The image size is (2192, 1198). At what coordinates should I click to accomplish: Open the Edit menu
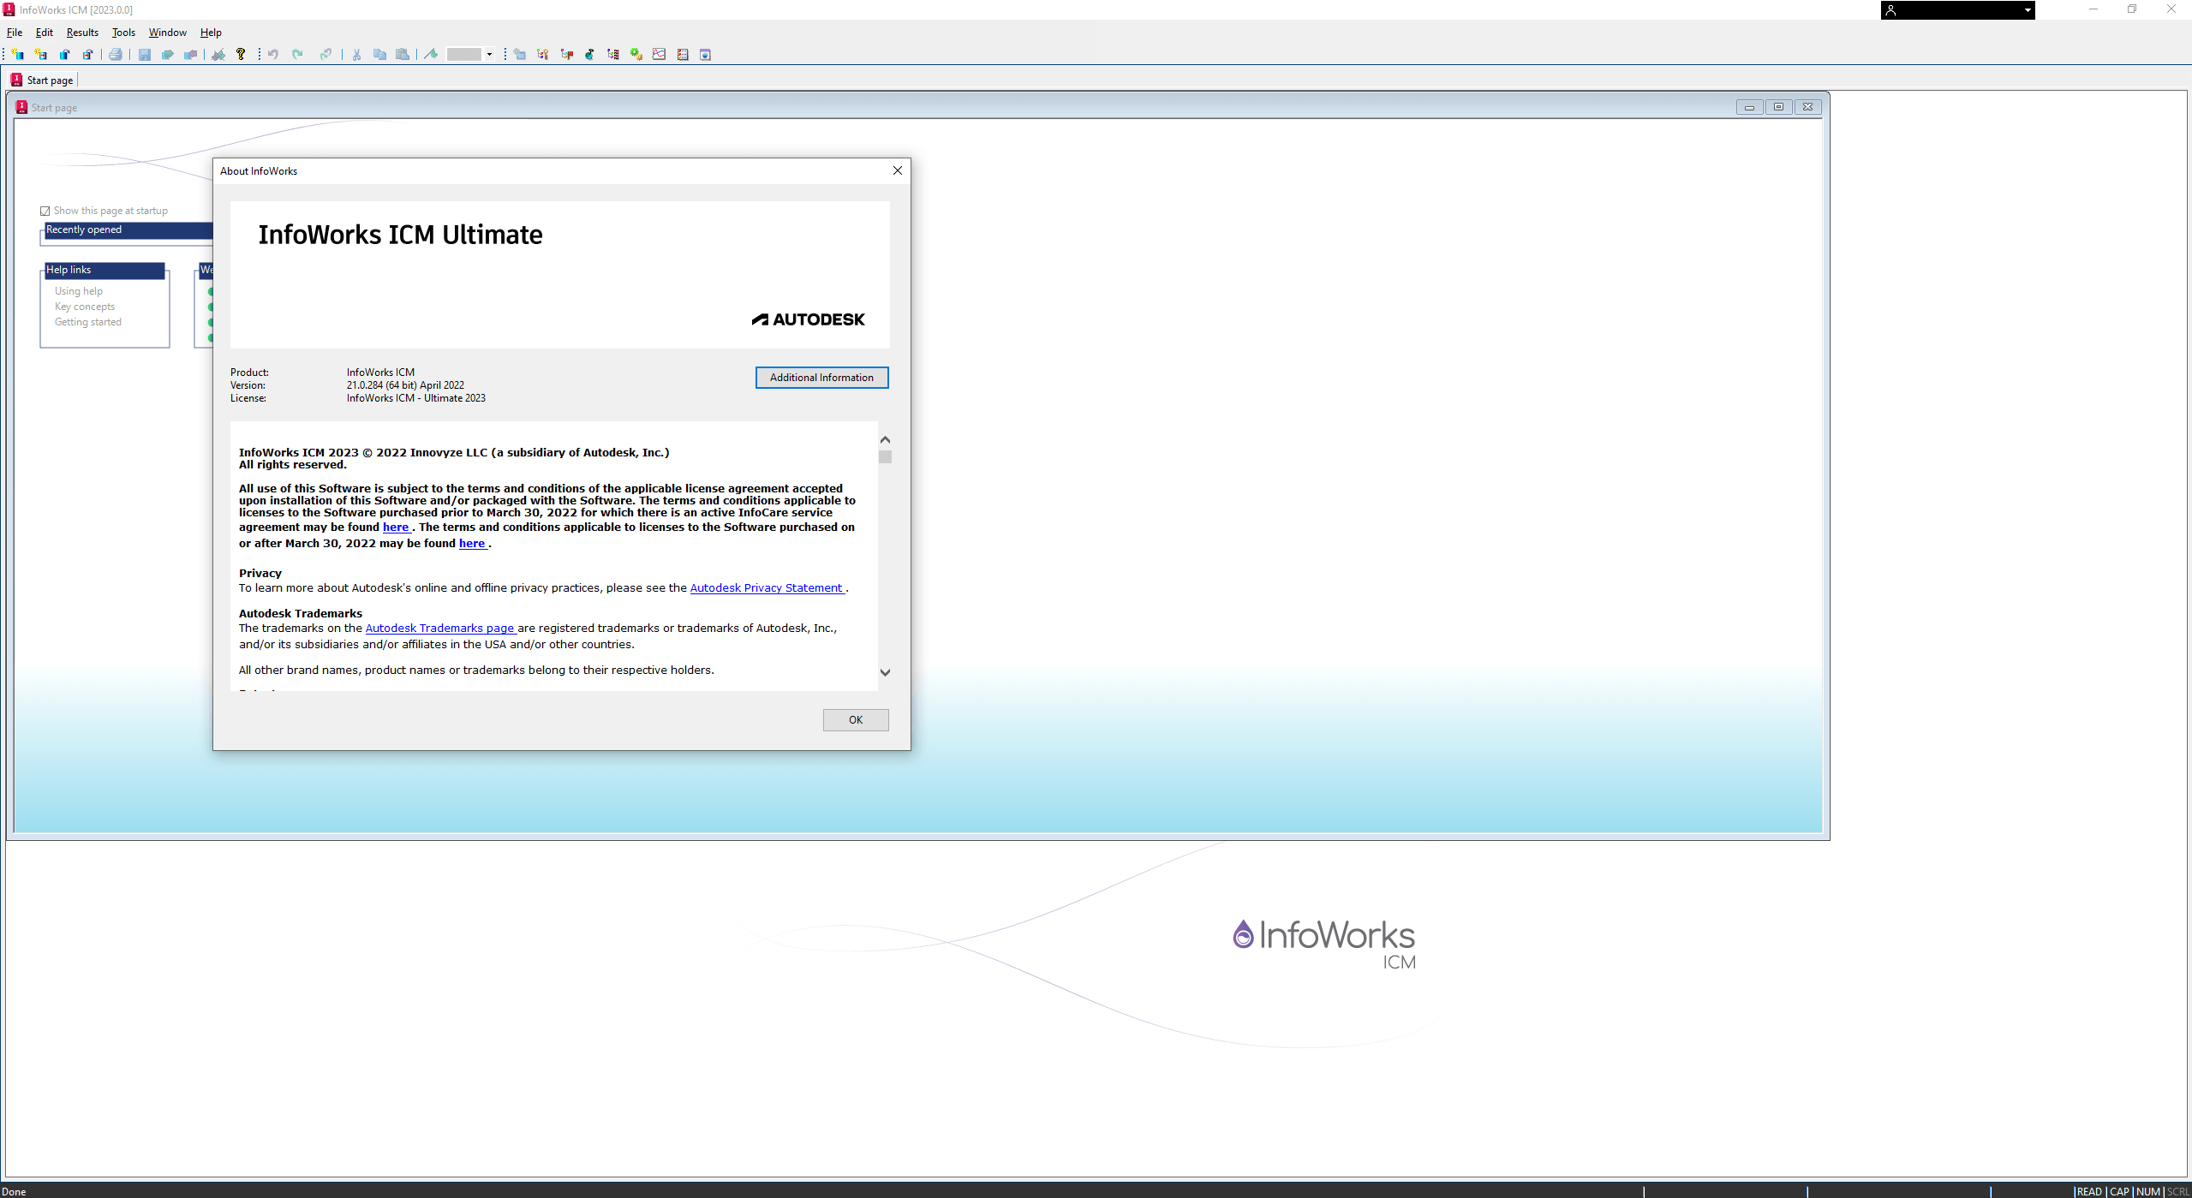click(45, 33)
